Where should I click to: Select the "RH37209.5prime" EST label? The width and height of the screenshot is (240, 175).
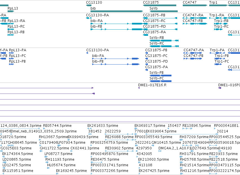[194, 137]
